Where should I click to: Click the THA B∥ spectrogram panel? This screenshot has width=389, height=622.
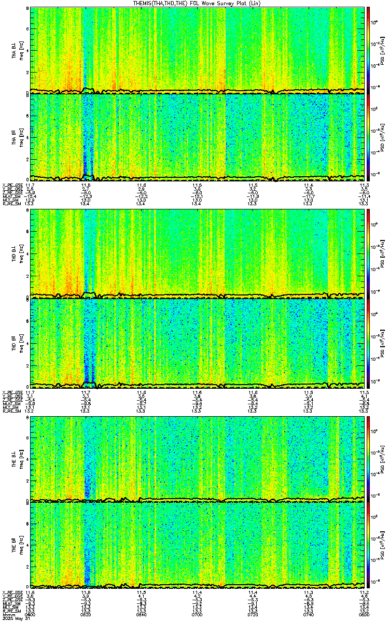pyautogui.click(x=198, y=137)
